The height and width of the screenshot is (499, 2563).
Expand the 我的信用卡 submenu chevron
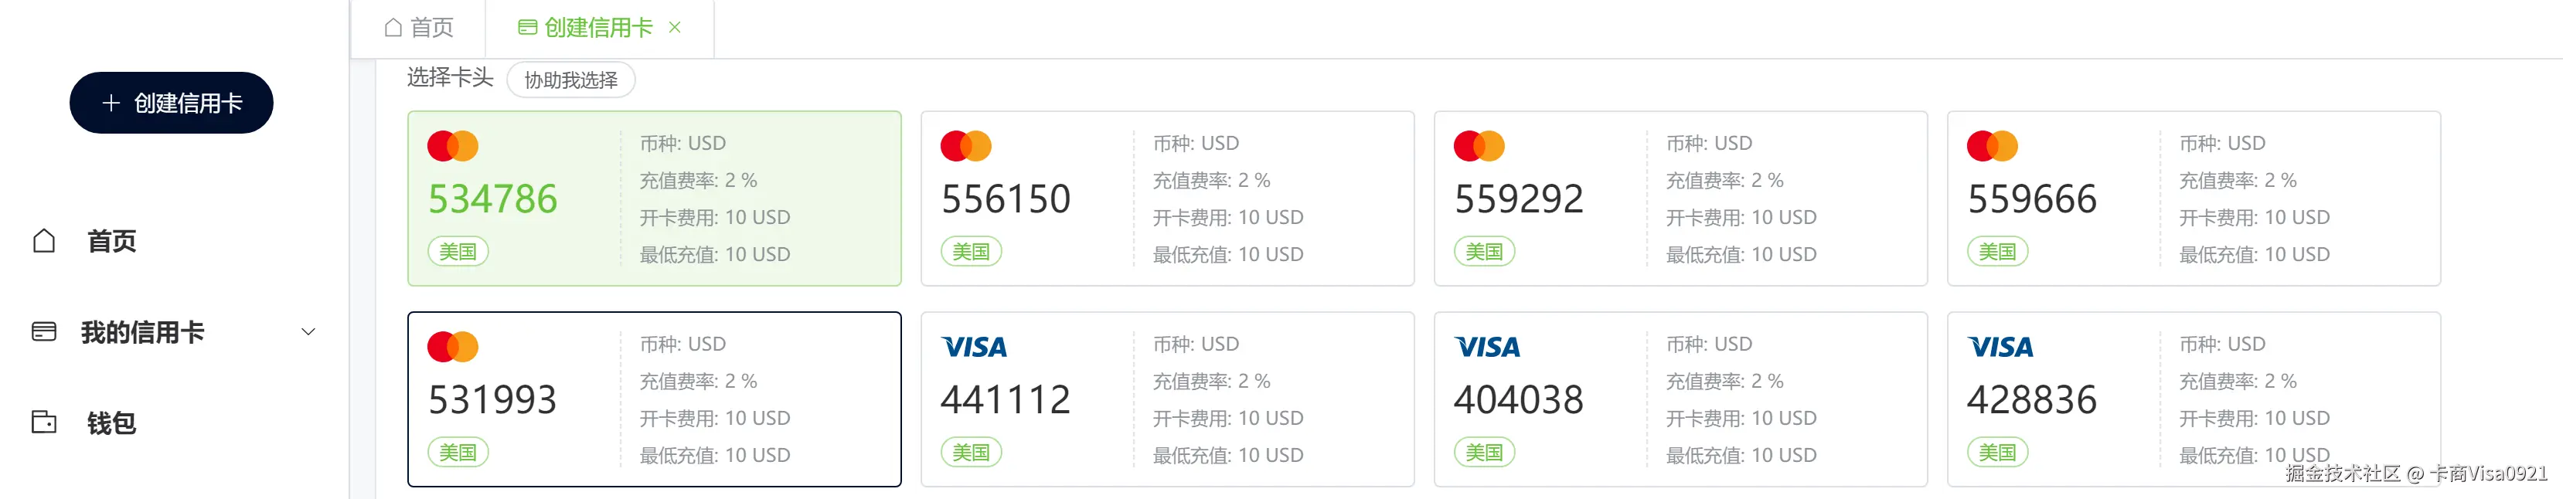(x=308, y=332)
